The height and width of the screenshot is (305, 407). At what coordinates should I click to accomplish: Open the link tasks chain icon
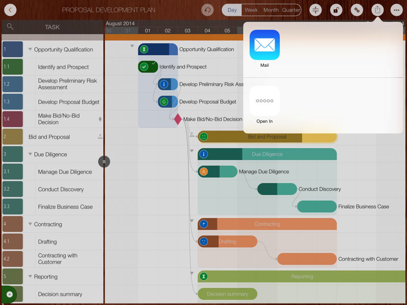[x=357, y=10]
